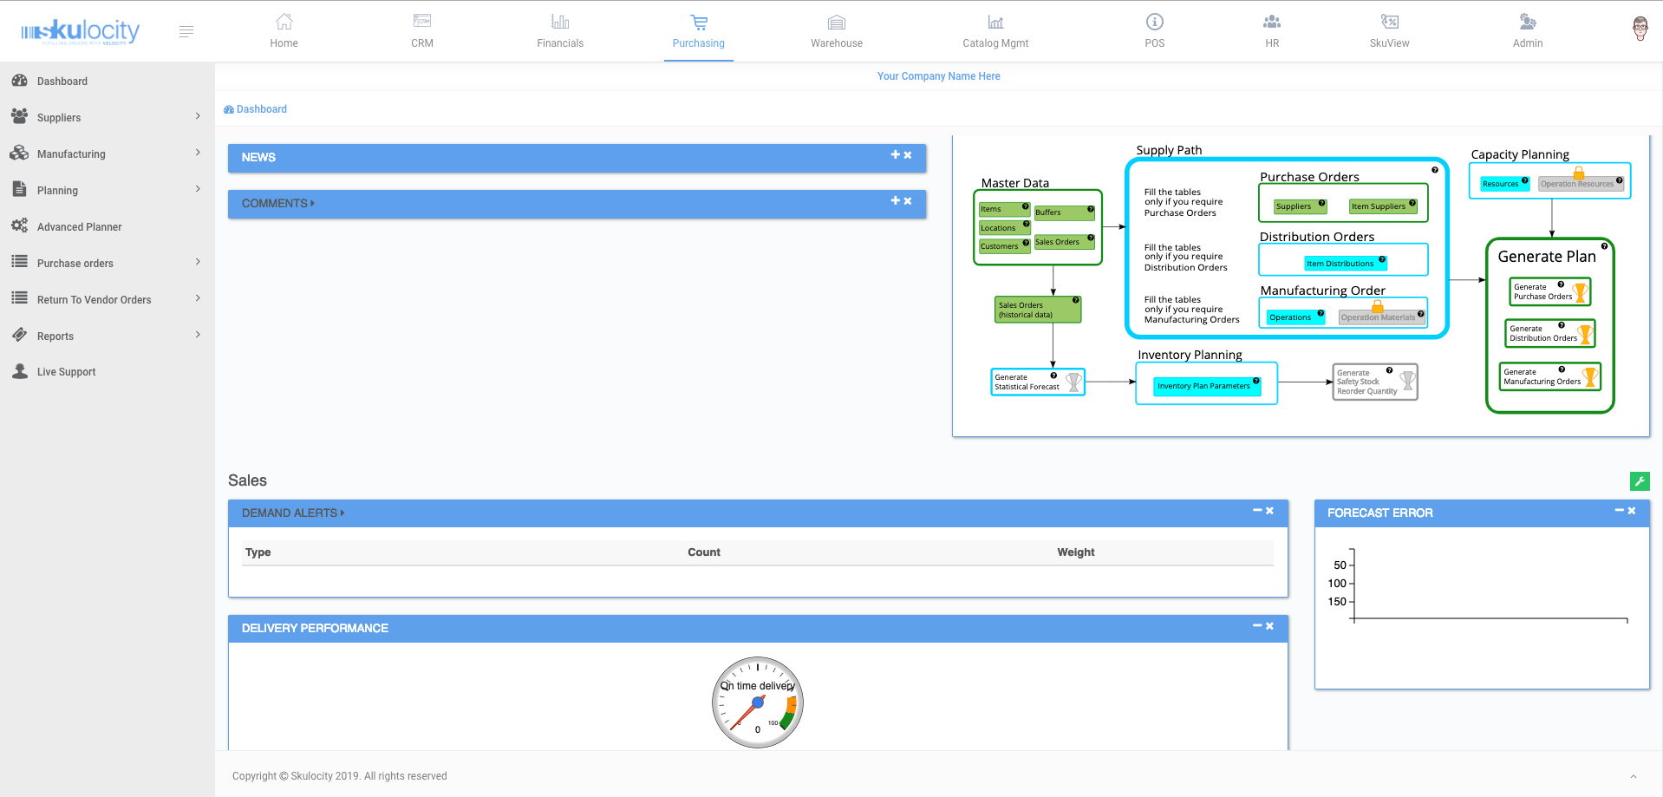Open the Home icon in top navigation

pyautogui.click(x=284, y=23)
